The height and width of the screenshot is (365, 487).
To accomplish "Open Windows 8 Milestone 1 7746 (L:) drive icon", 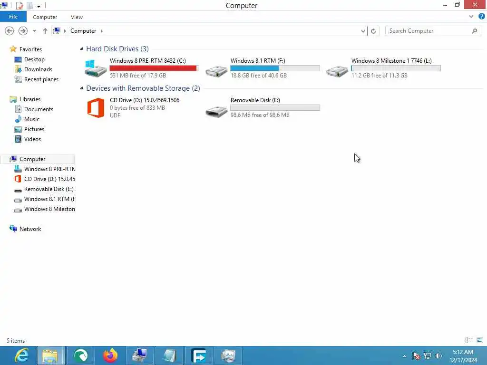I will tap(337, 71).
